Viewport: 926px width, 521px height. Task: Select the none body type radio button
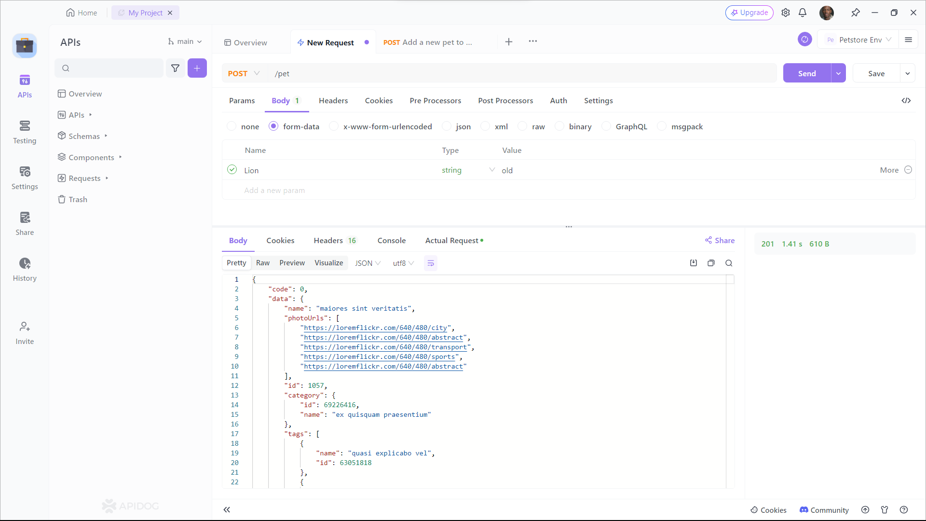coord(231,126)
